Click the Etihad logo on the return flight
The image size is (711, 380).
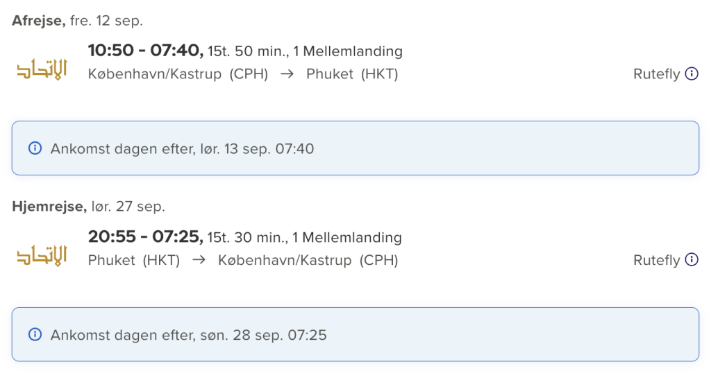point(42,255)
